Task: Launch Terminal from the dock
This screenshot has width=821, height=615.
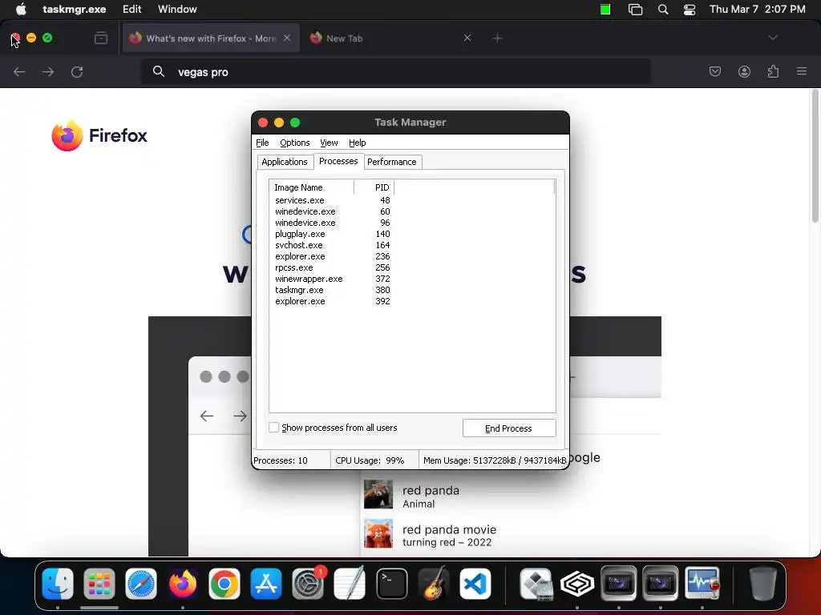Action: [x=391, y=584]
